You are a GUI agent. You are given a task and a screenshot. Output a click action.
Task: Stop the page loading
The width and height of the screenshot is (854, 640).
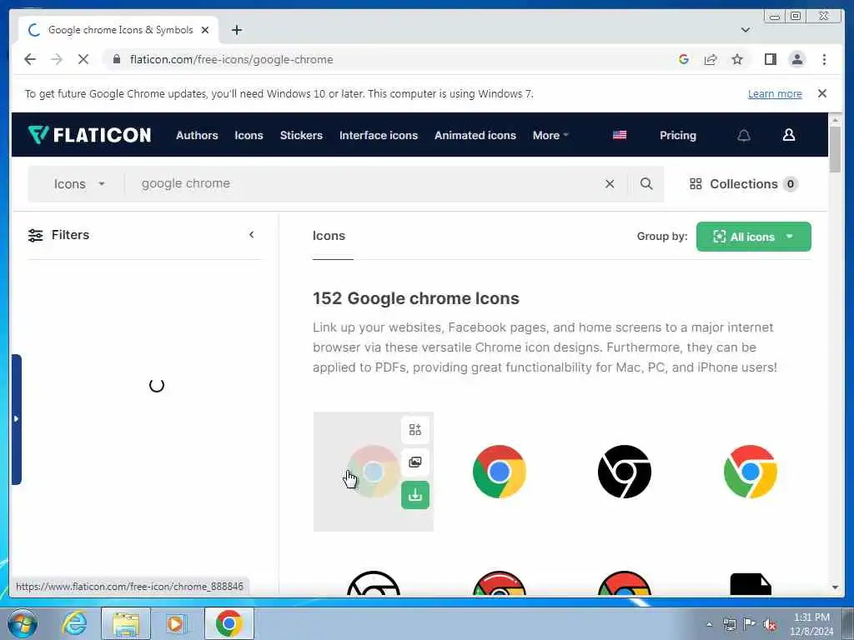[x=83, y=59]
